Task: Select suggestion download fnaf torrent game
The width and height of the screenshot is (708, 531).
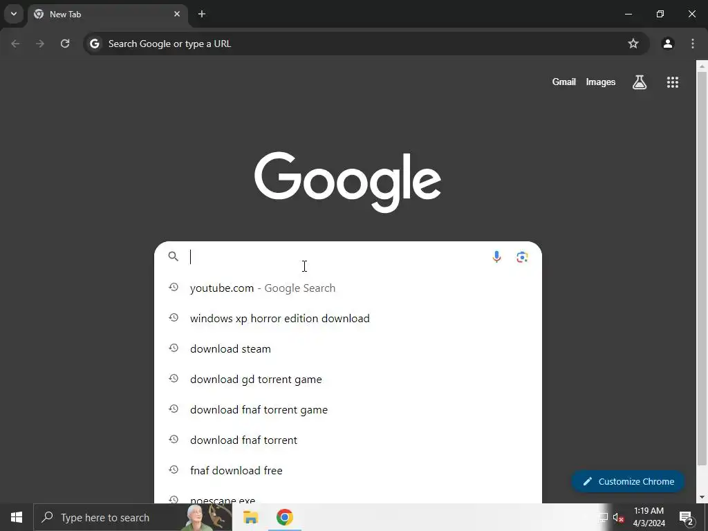Action: point(348,409)
